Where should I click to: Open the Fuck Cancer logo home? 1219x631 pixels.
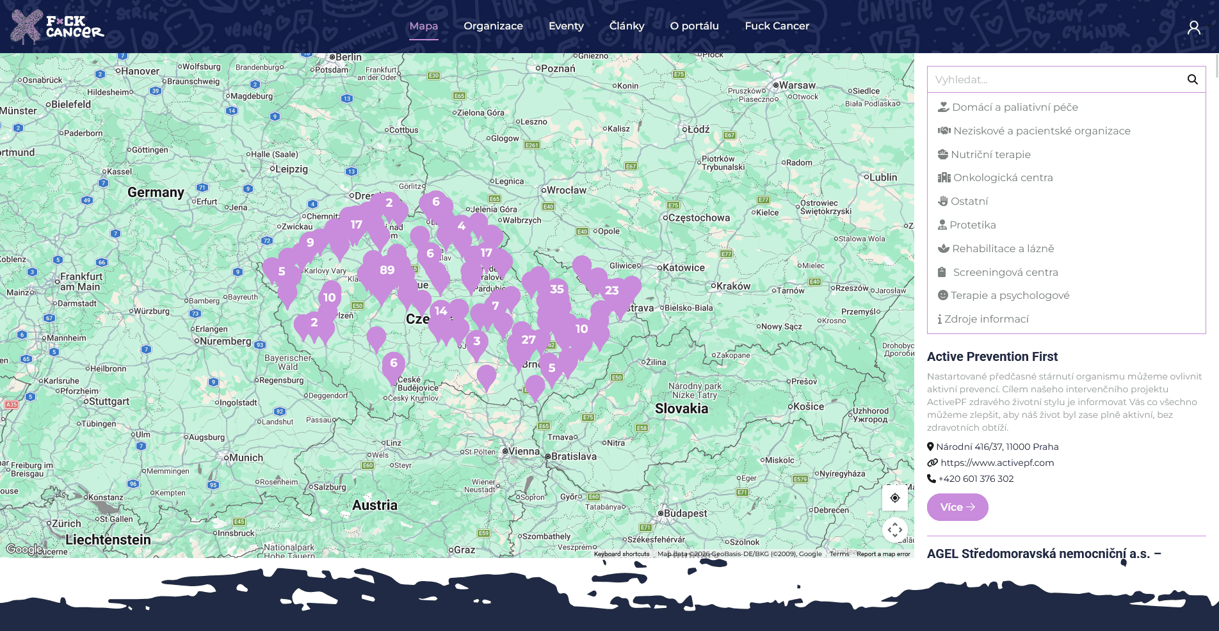58,27
